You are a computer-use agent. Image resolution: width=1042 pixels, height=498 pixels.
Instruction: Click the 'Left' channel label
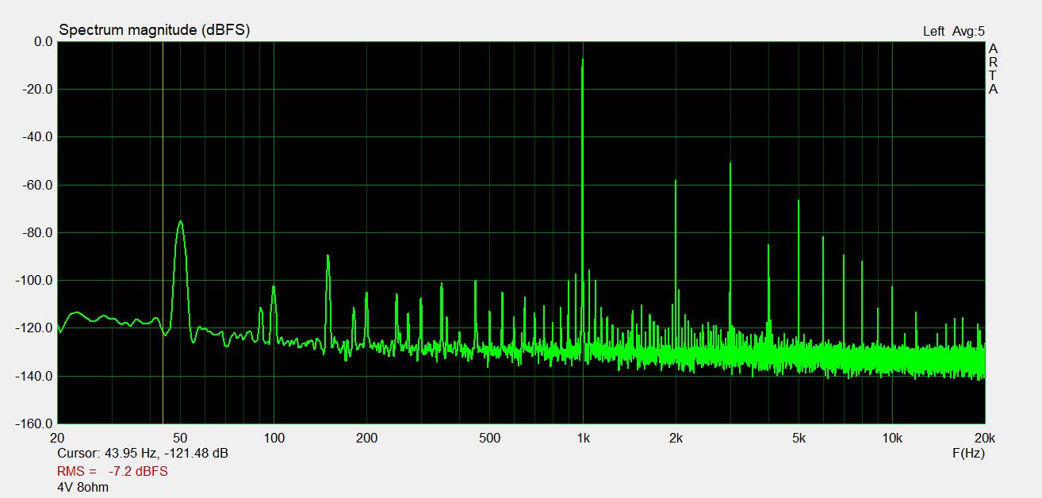[933, 32]
